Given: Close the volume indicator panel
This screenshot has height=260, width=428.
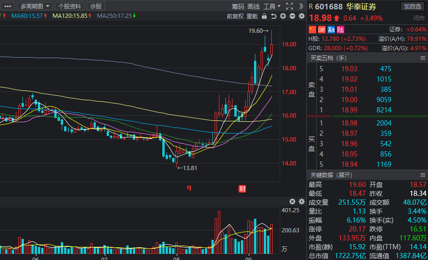Looking at the screenshot, I should pos(292,202).
